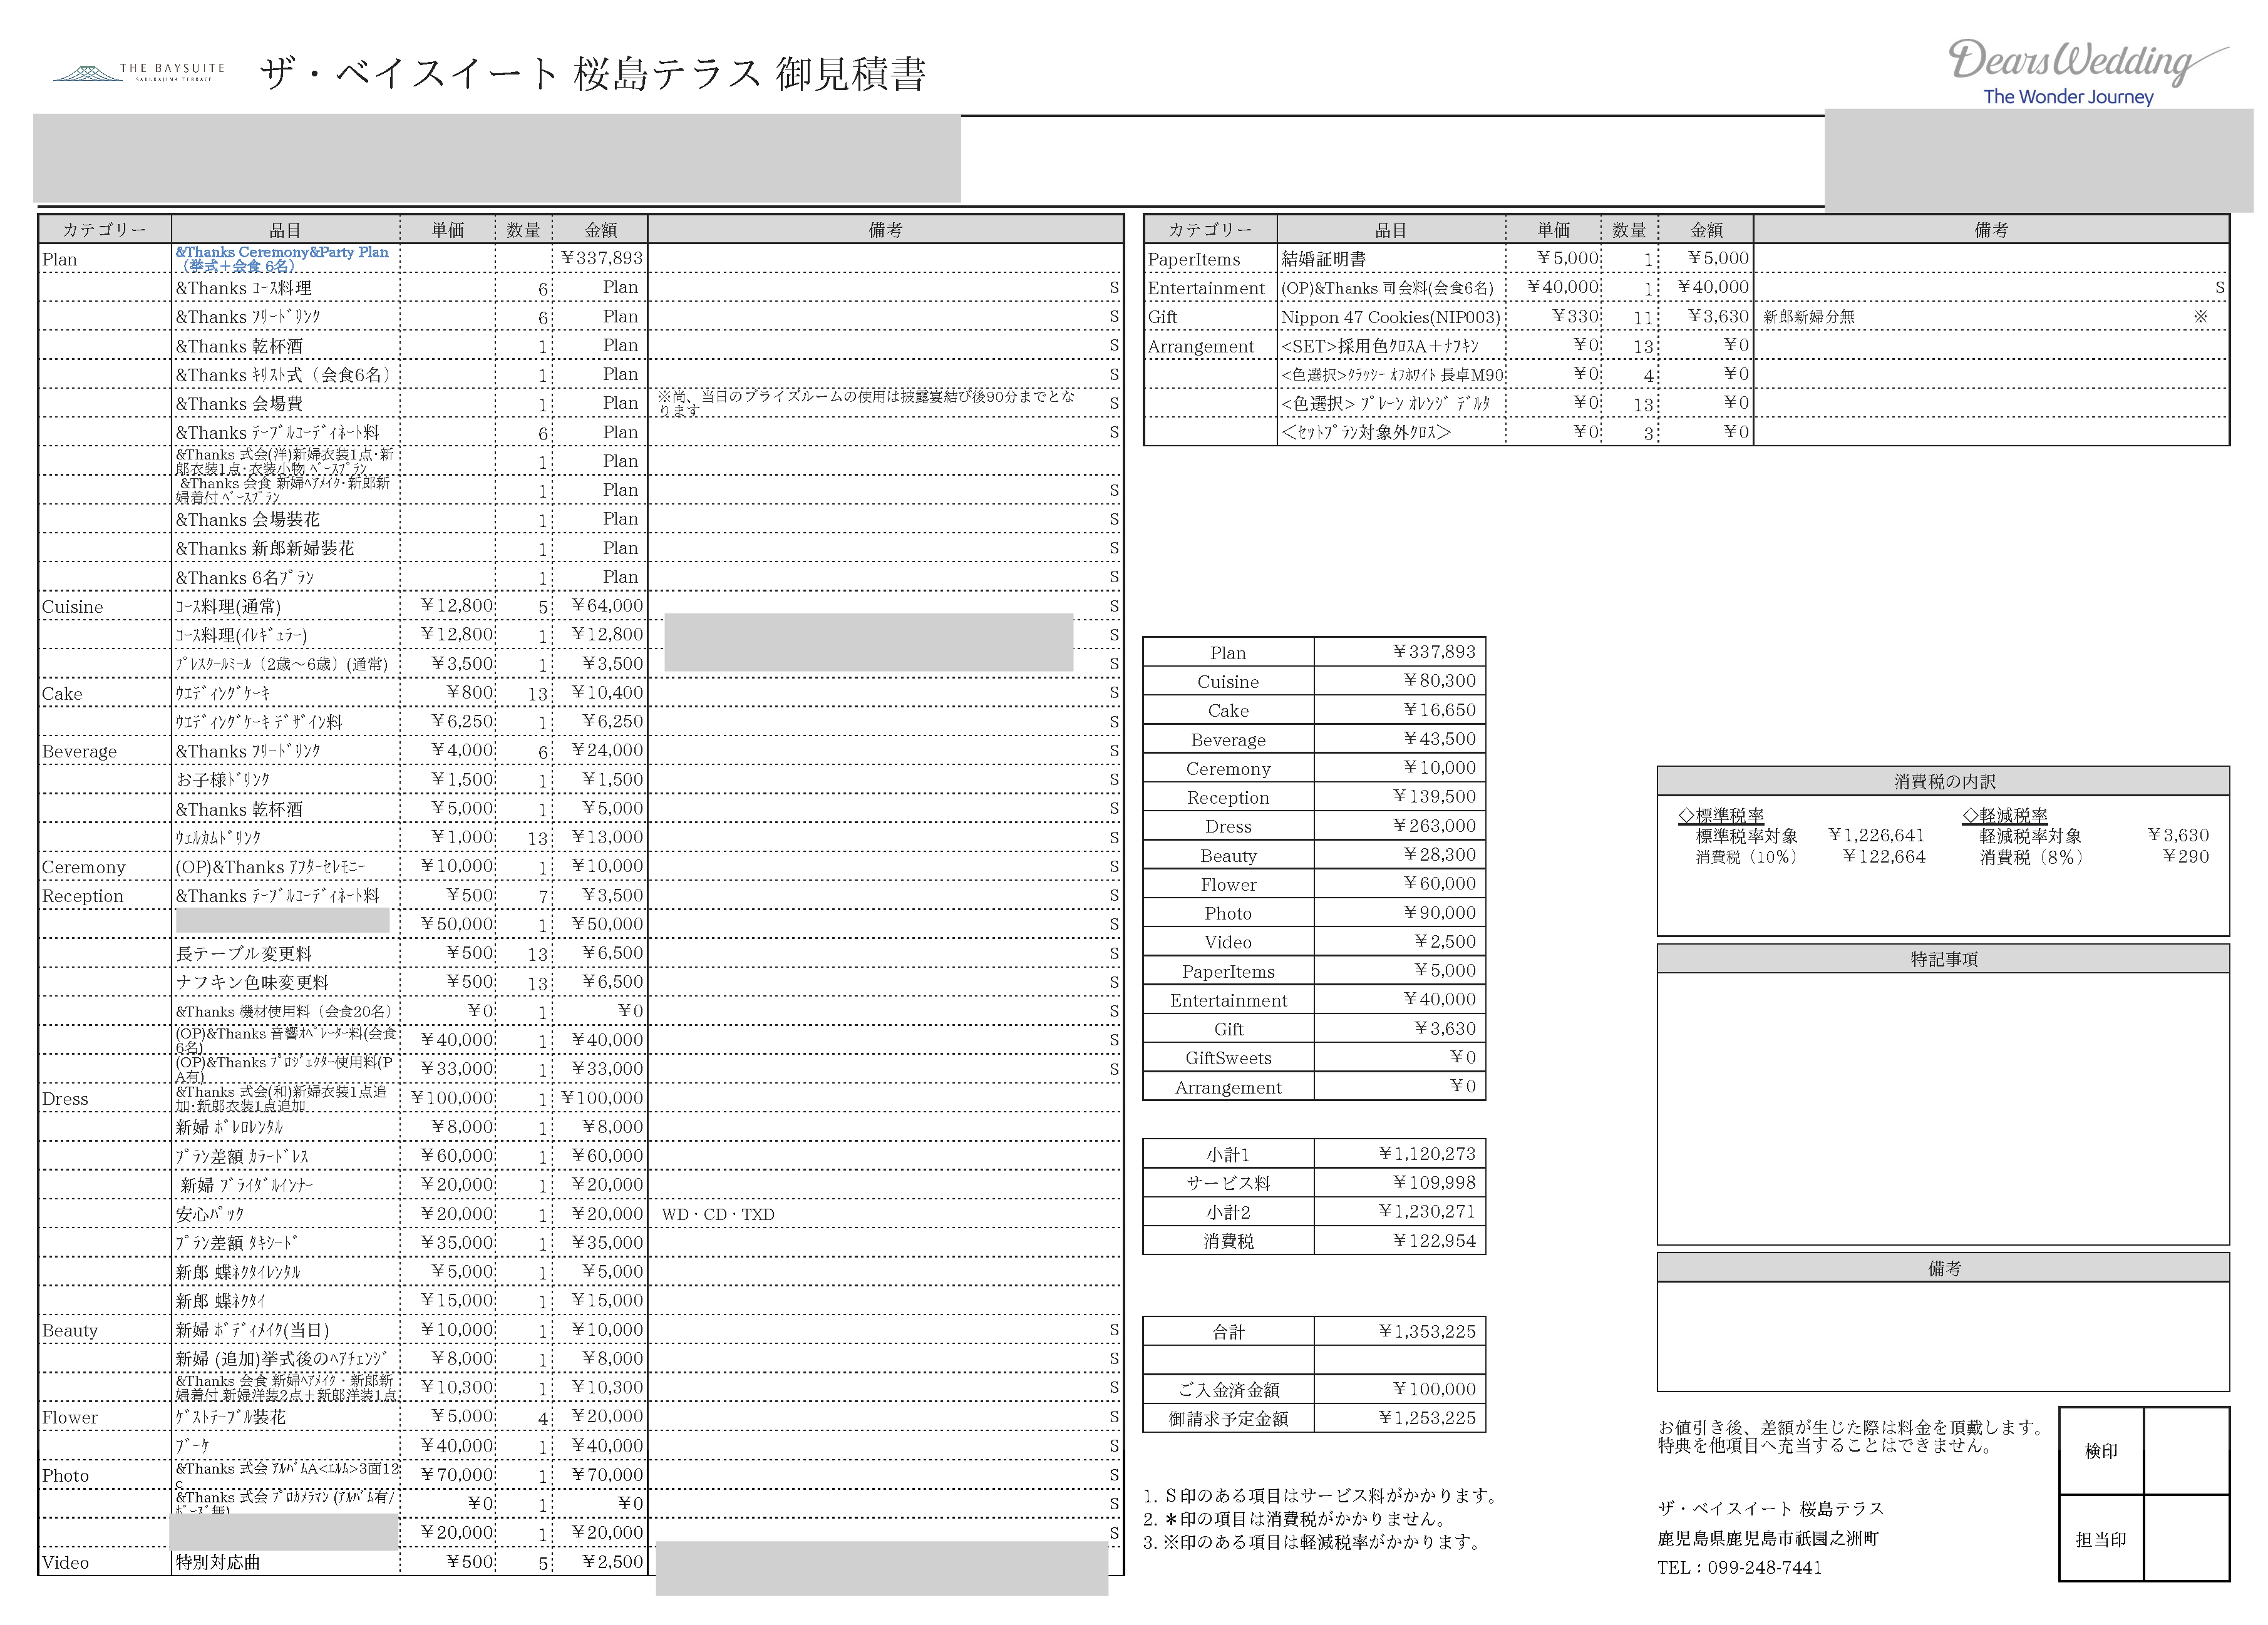The image size is (2268, 1625).
Task: Click The Wonder Journey tagline
Action: (x=2068, y=97)
